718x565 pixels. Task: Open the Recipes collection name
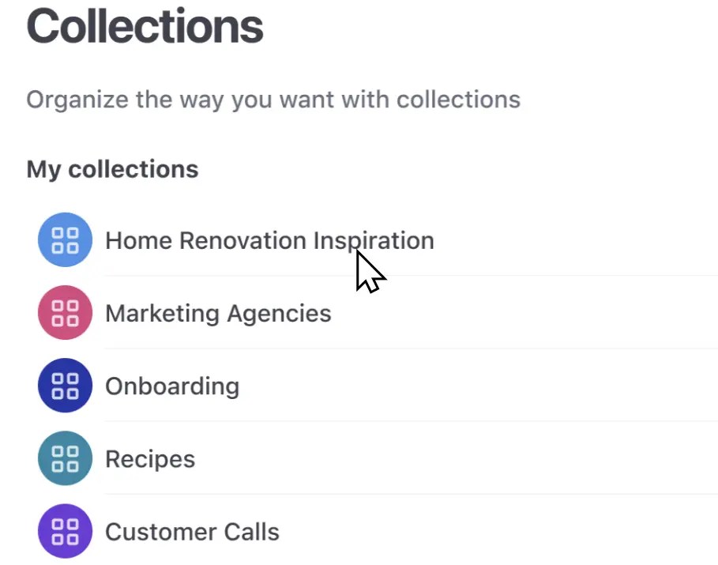point(150,458)
